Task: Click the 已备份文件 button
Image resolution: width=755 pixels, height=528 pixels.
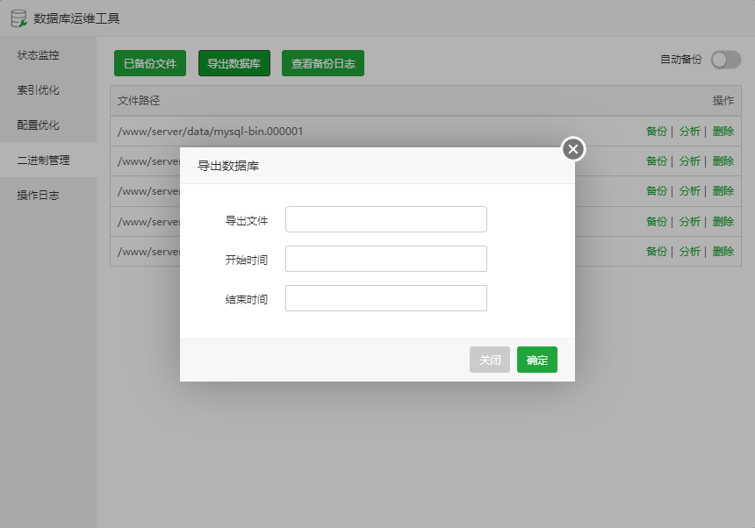Action: pos(150,63)
